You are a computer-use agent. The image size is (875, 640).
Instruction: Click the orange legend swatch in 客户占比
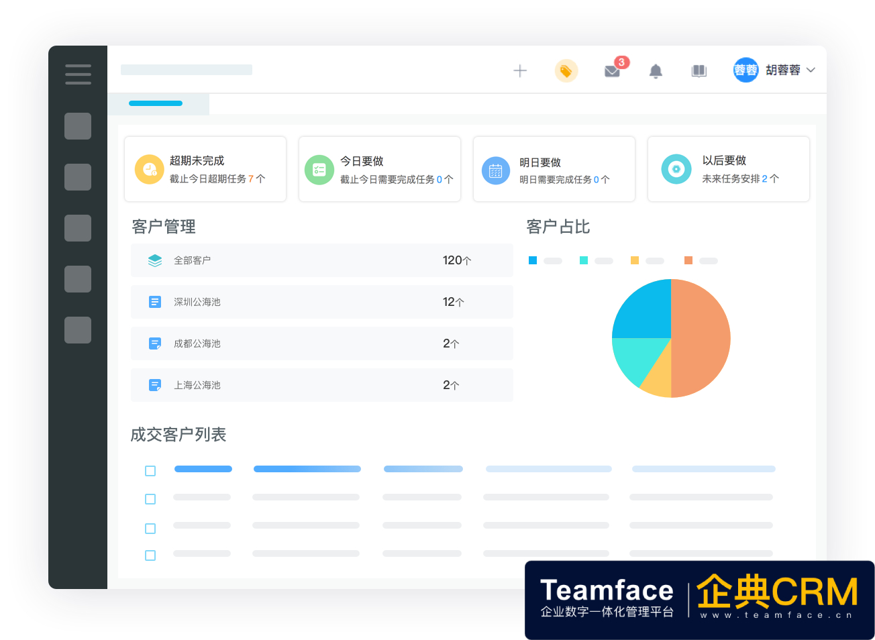coord(688,260)
